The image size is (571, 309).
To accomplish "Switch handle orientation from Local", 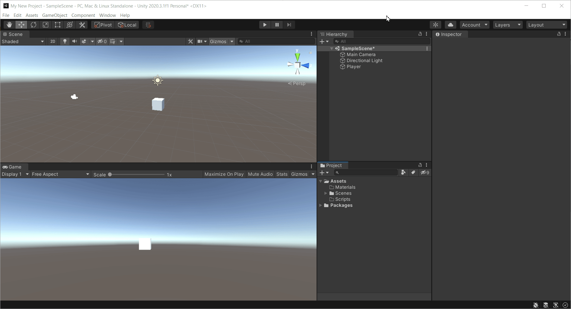I will click(x=127, y=25).
